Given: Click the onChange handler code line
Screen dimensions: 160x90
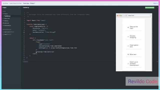Looking at the screenshot, I should click(58, 48).
